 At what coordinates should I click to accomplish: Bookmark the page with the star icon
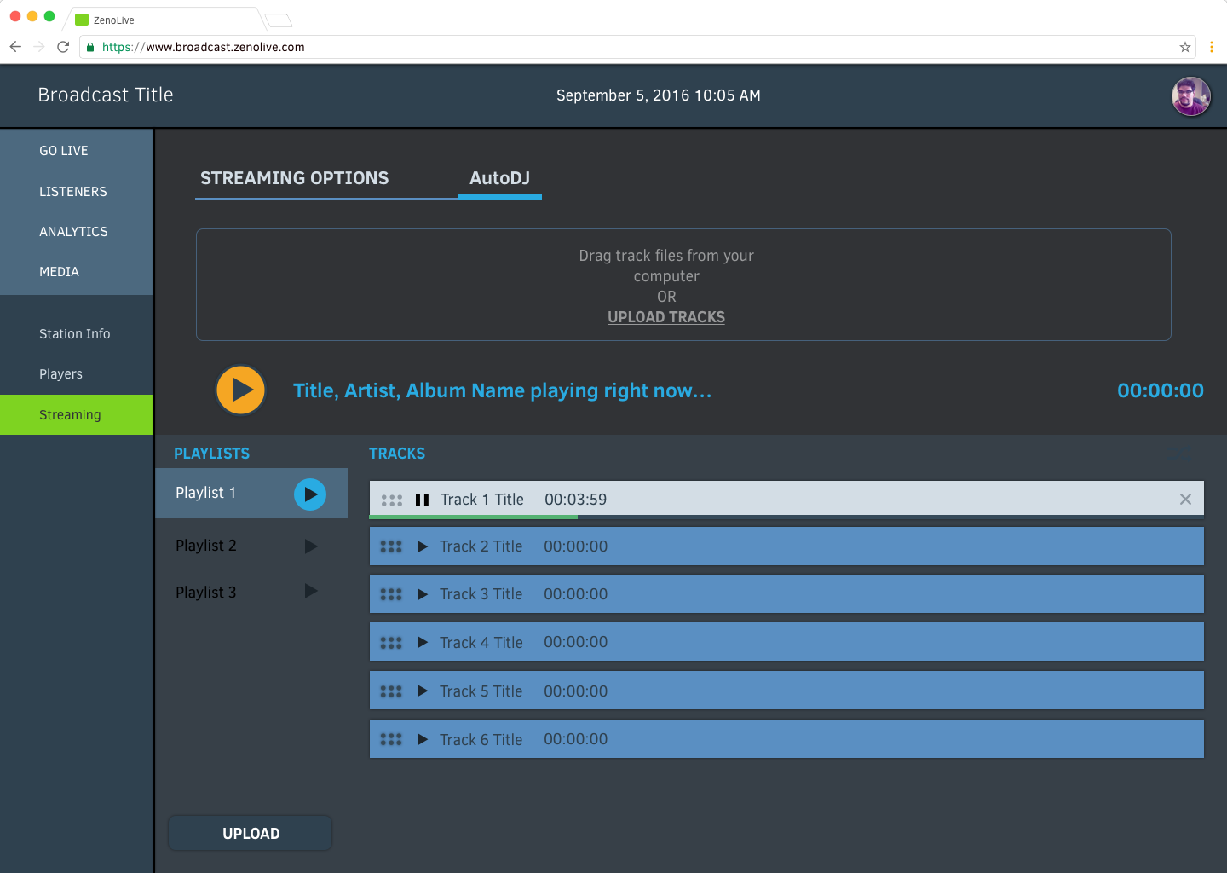(1185, 47)
